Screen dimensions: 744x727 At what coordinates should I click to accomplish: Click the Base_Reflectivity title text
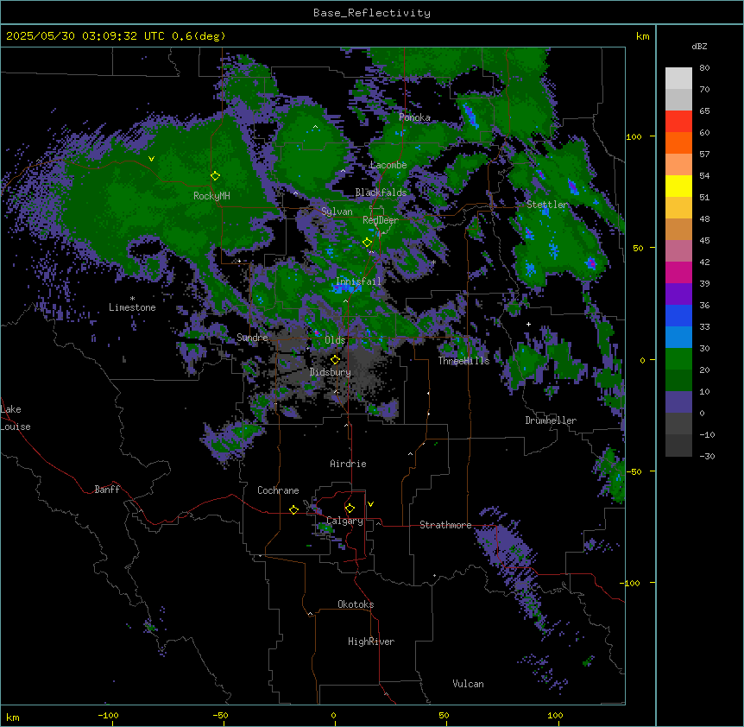tap(372, 13)
